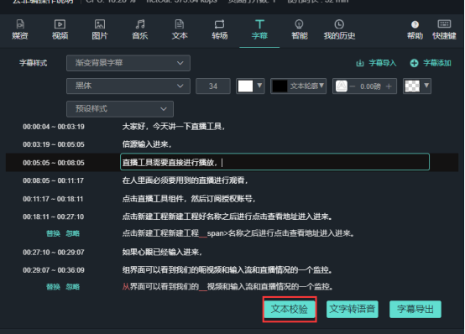Click the 0.00磅 outline width value

pos(370,86)
